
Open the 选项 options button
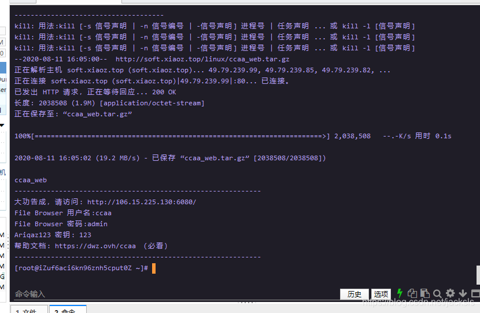tap(381, 294)
